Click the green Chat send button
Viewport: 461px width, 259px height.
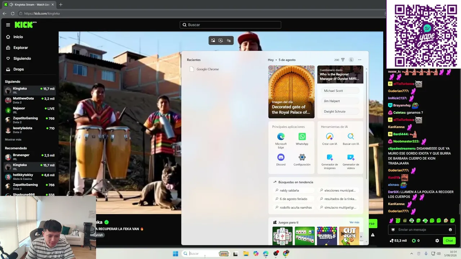click(x=449, y=241)
